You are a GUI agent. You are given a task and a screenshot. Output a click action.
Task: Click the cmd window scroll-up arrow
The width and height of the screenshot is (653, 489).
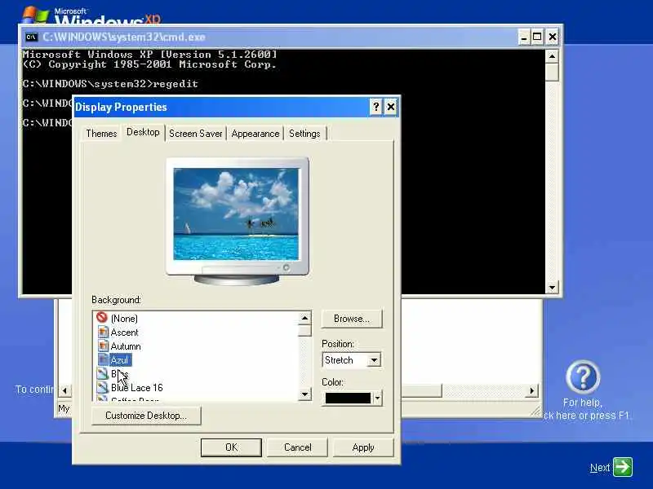pyautogui.click(x=552, y=56)
